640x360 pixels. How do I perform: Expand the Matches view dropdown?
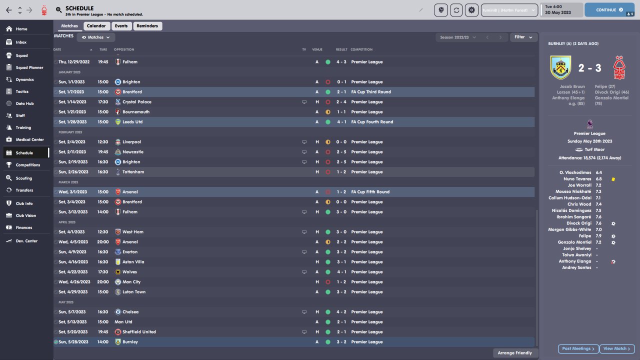96,37
